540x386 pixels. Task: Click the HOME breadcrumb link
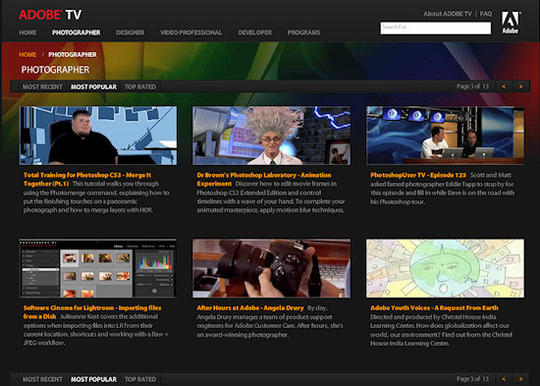click(27, 54)
